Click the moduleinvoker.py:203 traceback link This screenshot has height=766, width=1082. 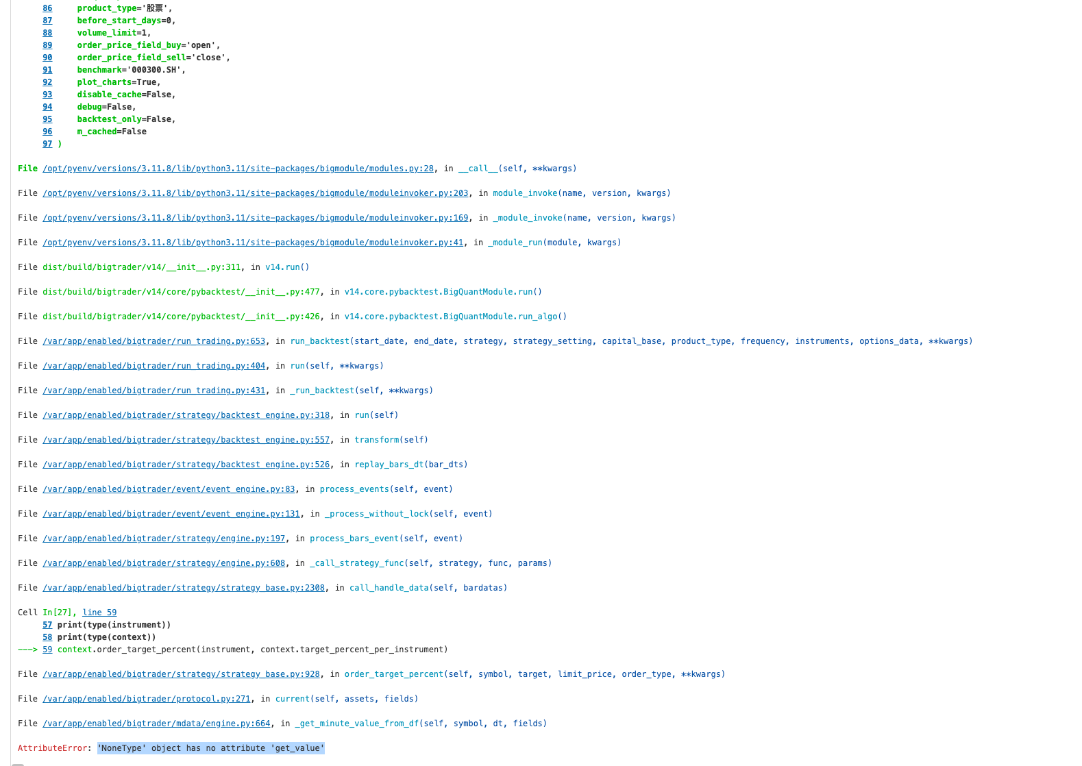coord(255,193)
